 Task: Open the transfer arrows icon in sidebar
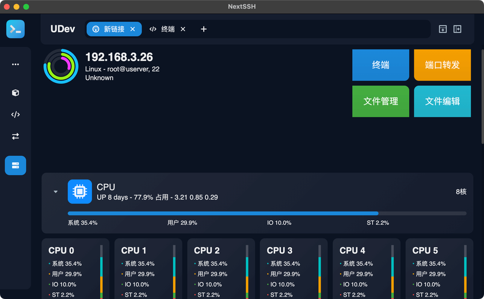16,136
